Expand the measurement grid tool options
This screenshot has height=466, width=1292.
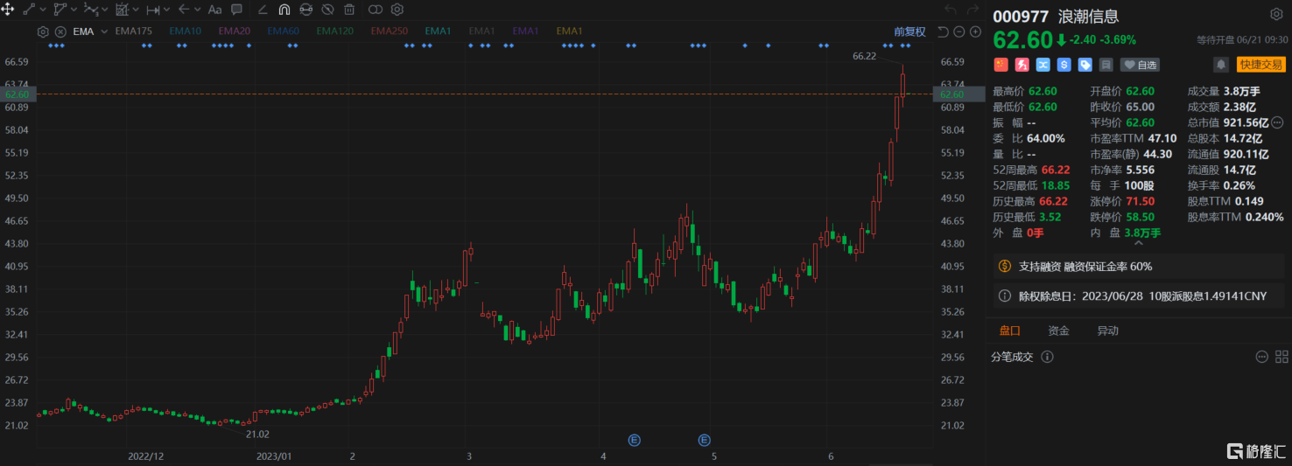point(136,10)
